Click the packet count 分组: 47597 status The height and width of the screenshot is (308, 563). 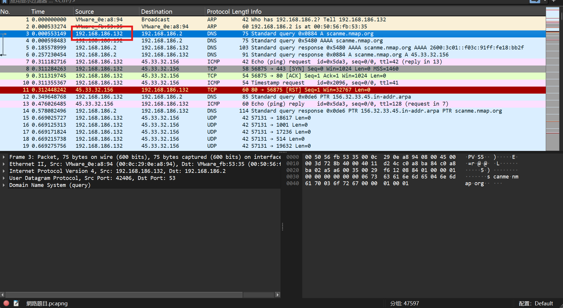point(404,303)
